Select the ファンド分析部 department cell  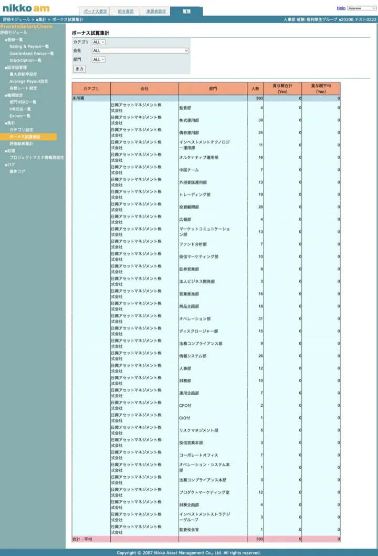[213, 244]
